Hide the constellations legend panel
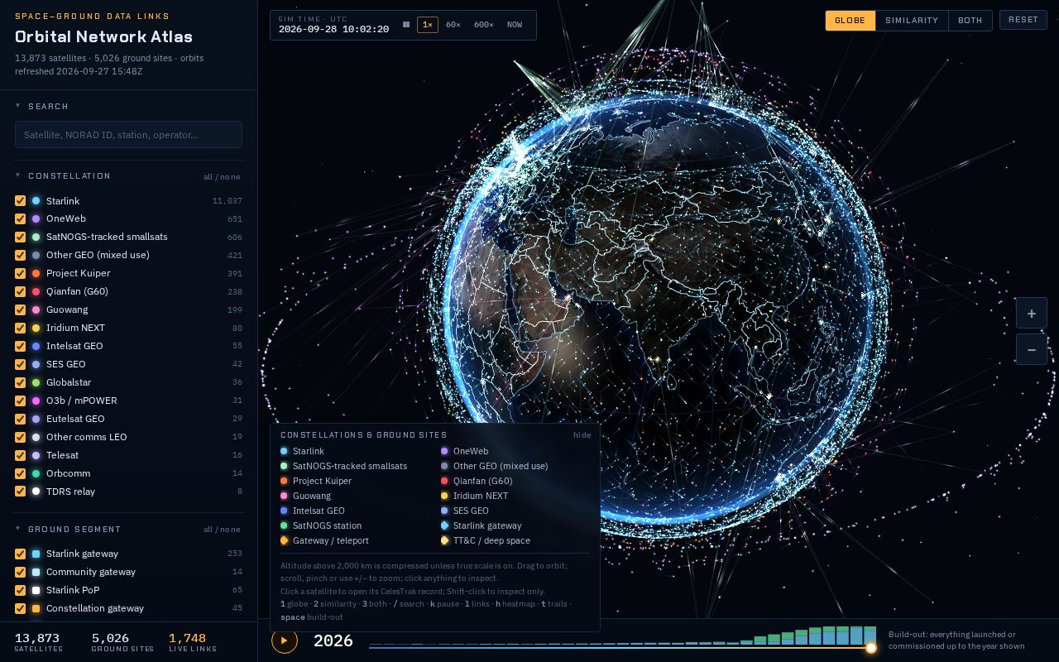 coord(582,435)
